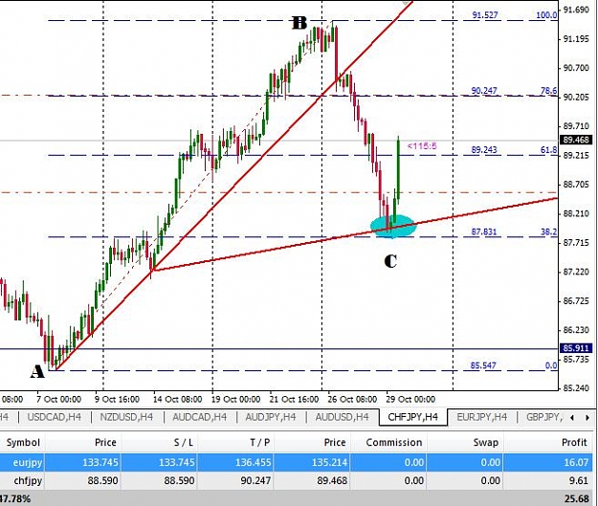Click eurjpy profit value 16.07
This screenshot has width=598, height=506.
tap(576, 463)
